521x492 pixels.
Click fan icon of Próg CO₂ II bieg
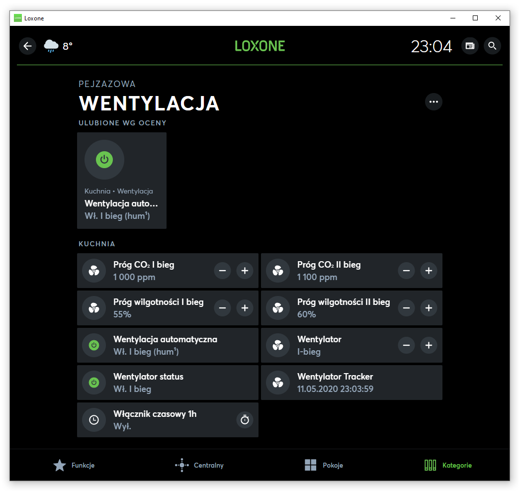point(278,271)
